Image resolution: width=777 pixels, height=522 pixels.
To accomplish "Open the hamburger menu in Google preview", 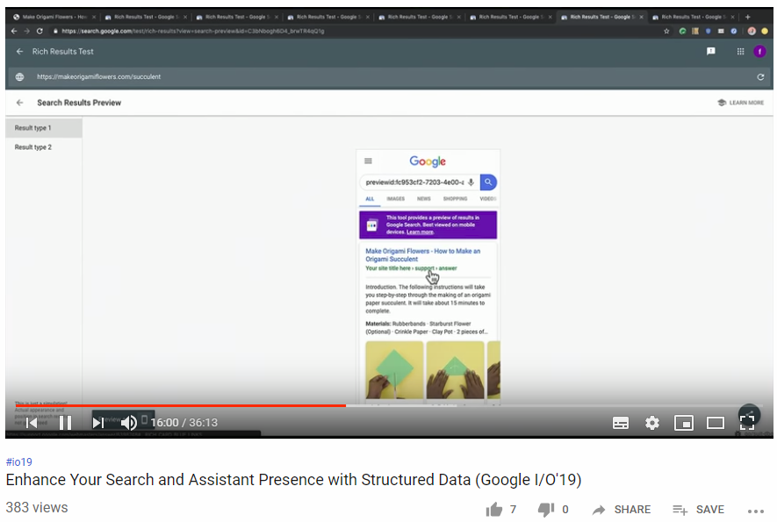I will pyautogui.click(x=368, y=161).
